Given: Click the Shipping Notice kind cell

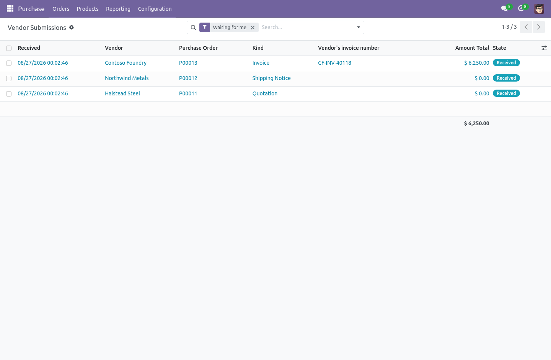Looking at the screenshot, I should (x=271, y=78).
